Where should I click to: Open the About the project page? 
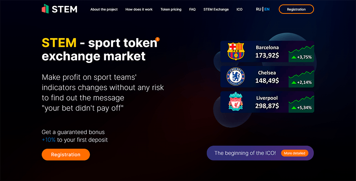(104, 10)
